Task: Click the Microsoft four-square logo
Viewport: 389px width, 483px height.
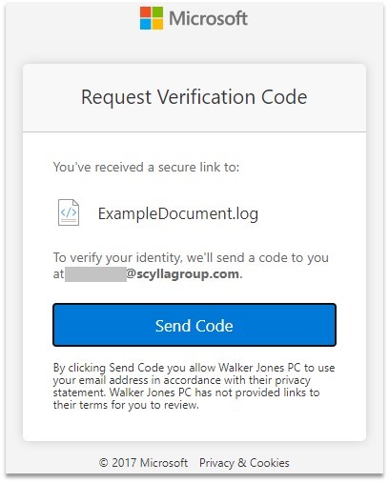Action: click(x=152, y=18)
